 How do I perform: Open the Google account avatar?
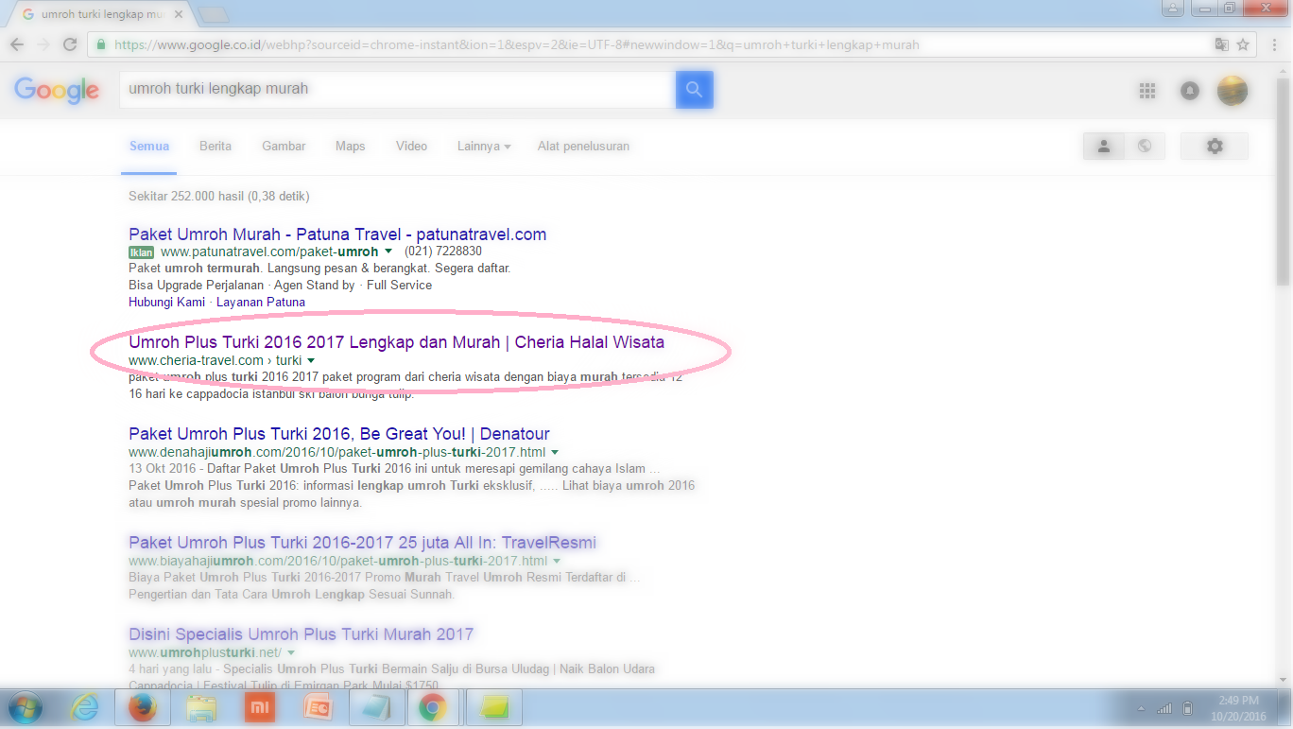(1233, 91)
